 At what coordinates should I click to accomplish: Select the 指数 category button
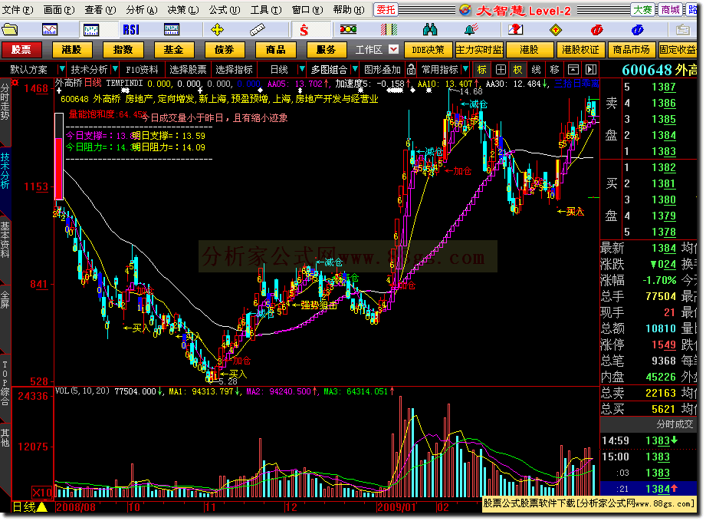coord(123,50)
